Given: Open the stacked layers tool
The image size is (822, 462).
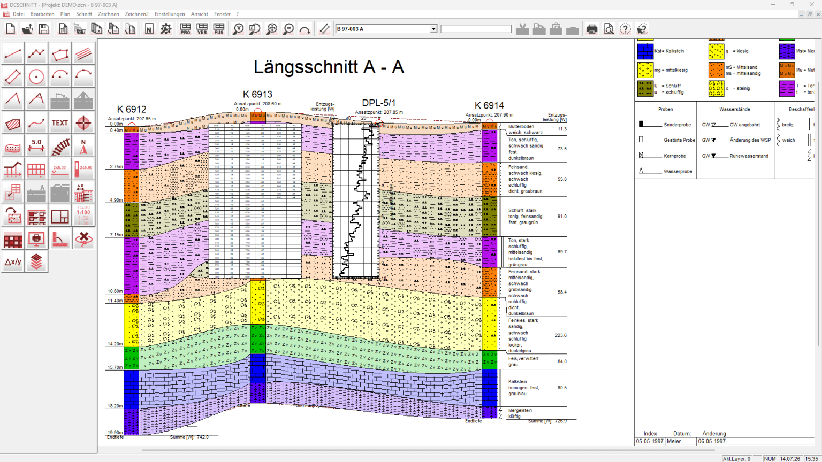Looking at the screenshot, I should 36,262.
